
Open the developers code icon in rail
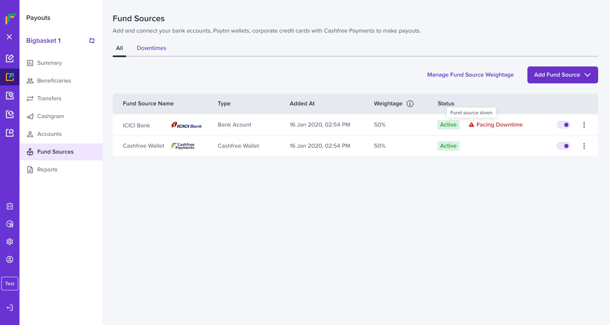click(x=10, y=206)
